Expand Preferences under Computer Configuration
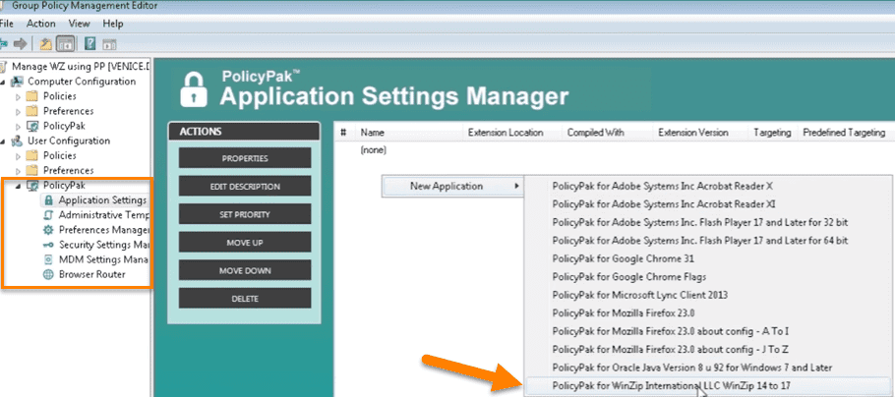Screen dimensions: 895x397 coord(19,111)
